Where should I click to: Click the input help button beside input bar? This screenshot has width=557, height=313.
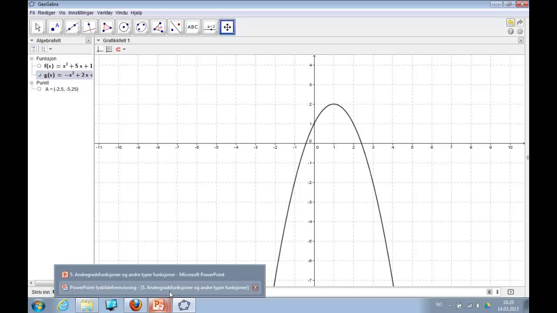tap(511, 292)
